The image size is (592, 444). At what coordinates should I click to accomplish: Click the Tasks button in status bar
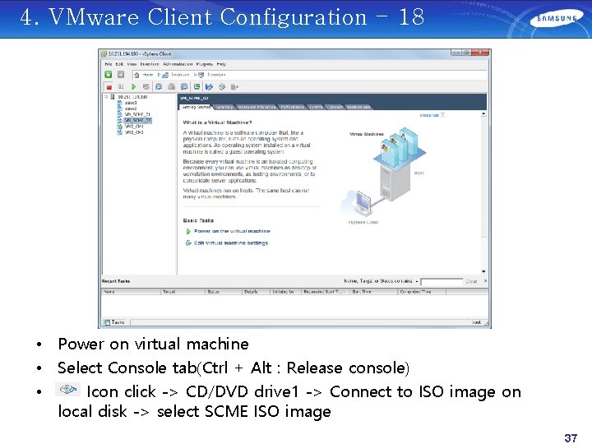tap(114, 322)
